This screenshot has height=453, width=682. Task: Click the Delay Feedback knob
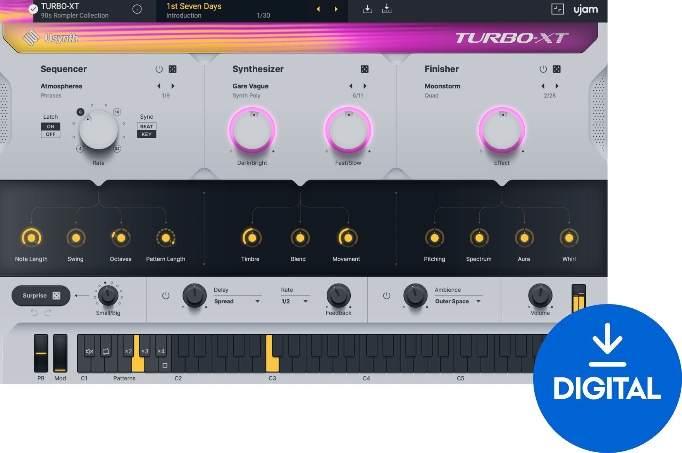tap(339, 296)
